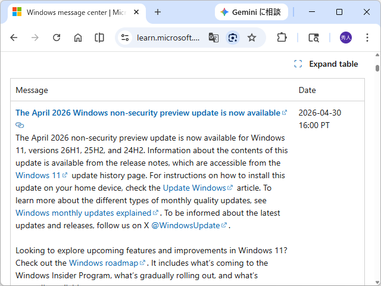Open the Windows roadmap link
This screenshot has width=381, height=286.
pos(107,263)
